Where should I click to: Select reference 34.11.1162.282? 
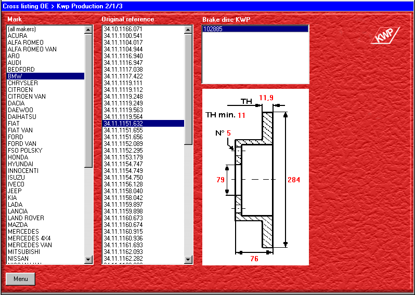143,258
